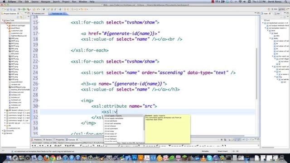Expand the JRE System Library node

5,110
